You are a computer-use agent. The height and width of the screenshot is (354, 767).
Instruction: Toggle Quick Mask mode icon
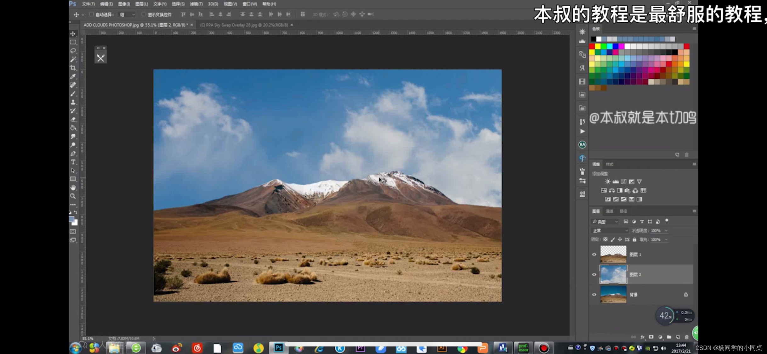pos(73,231)
